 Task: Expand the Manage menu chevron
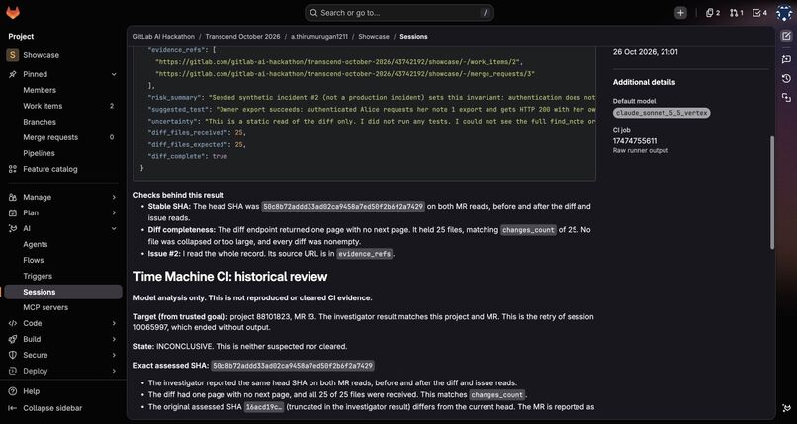114,197
